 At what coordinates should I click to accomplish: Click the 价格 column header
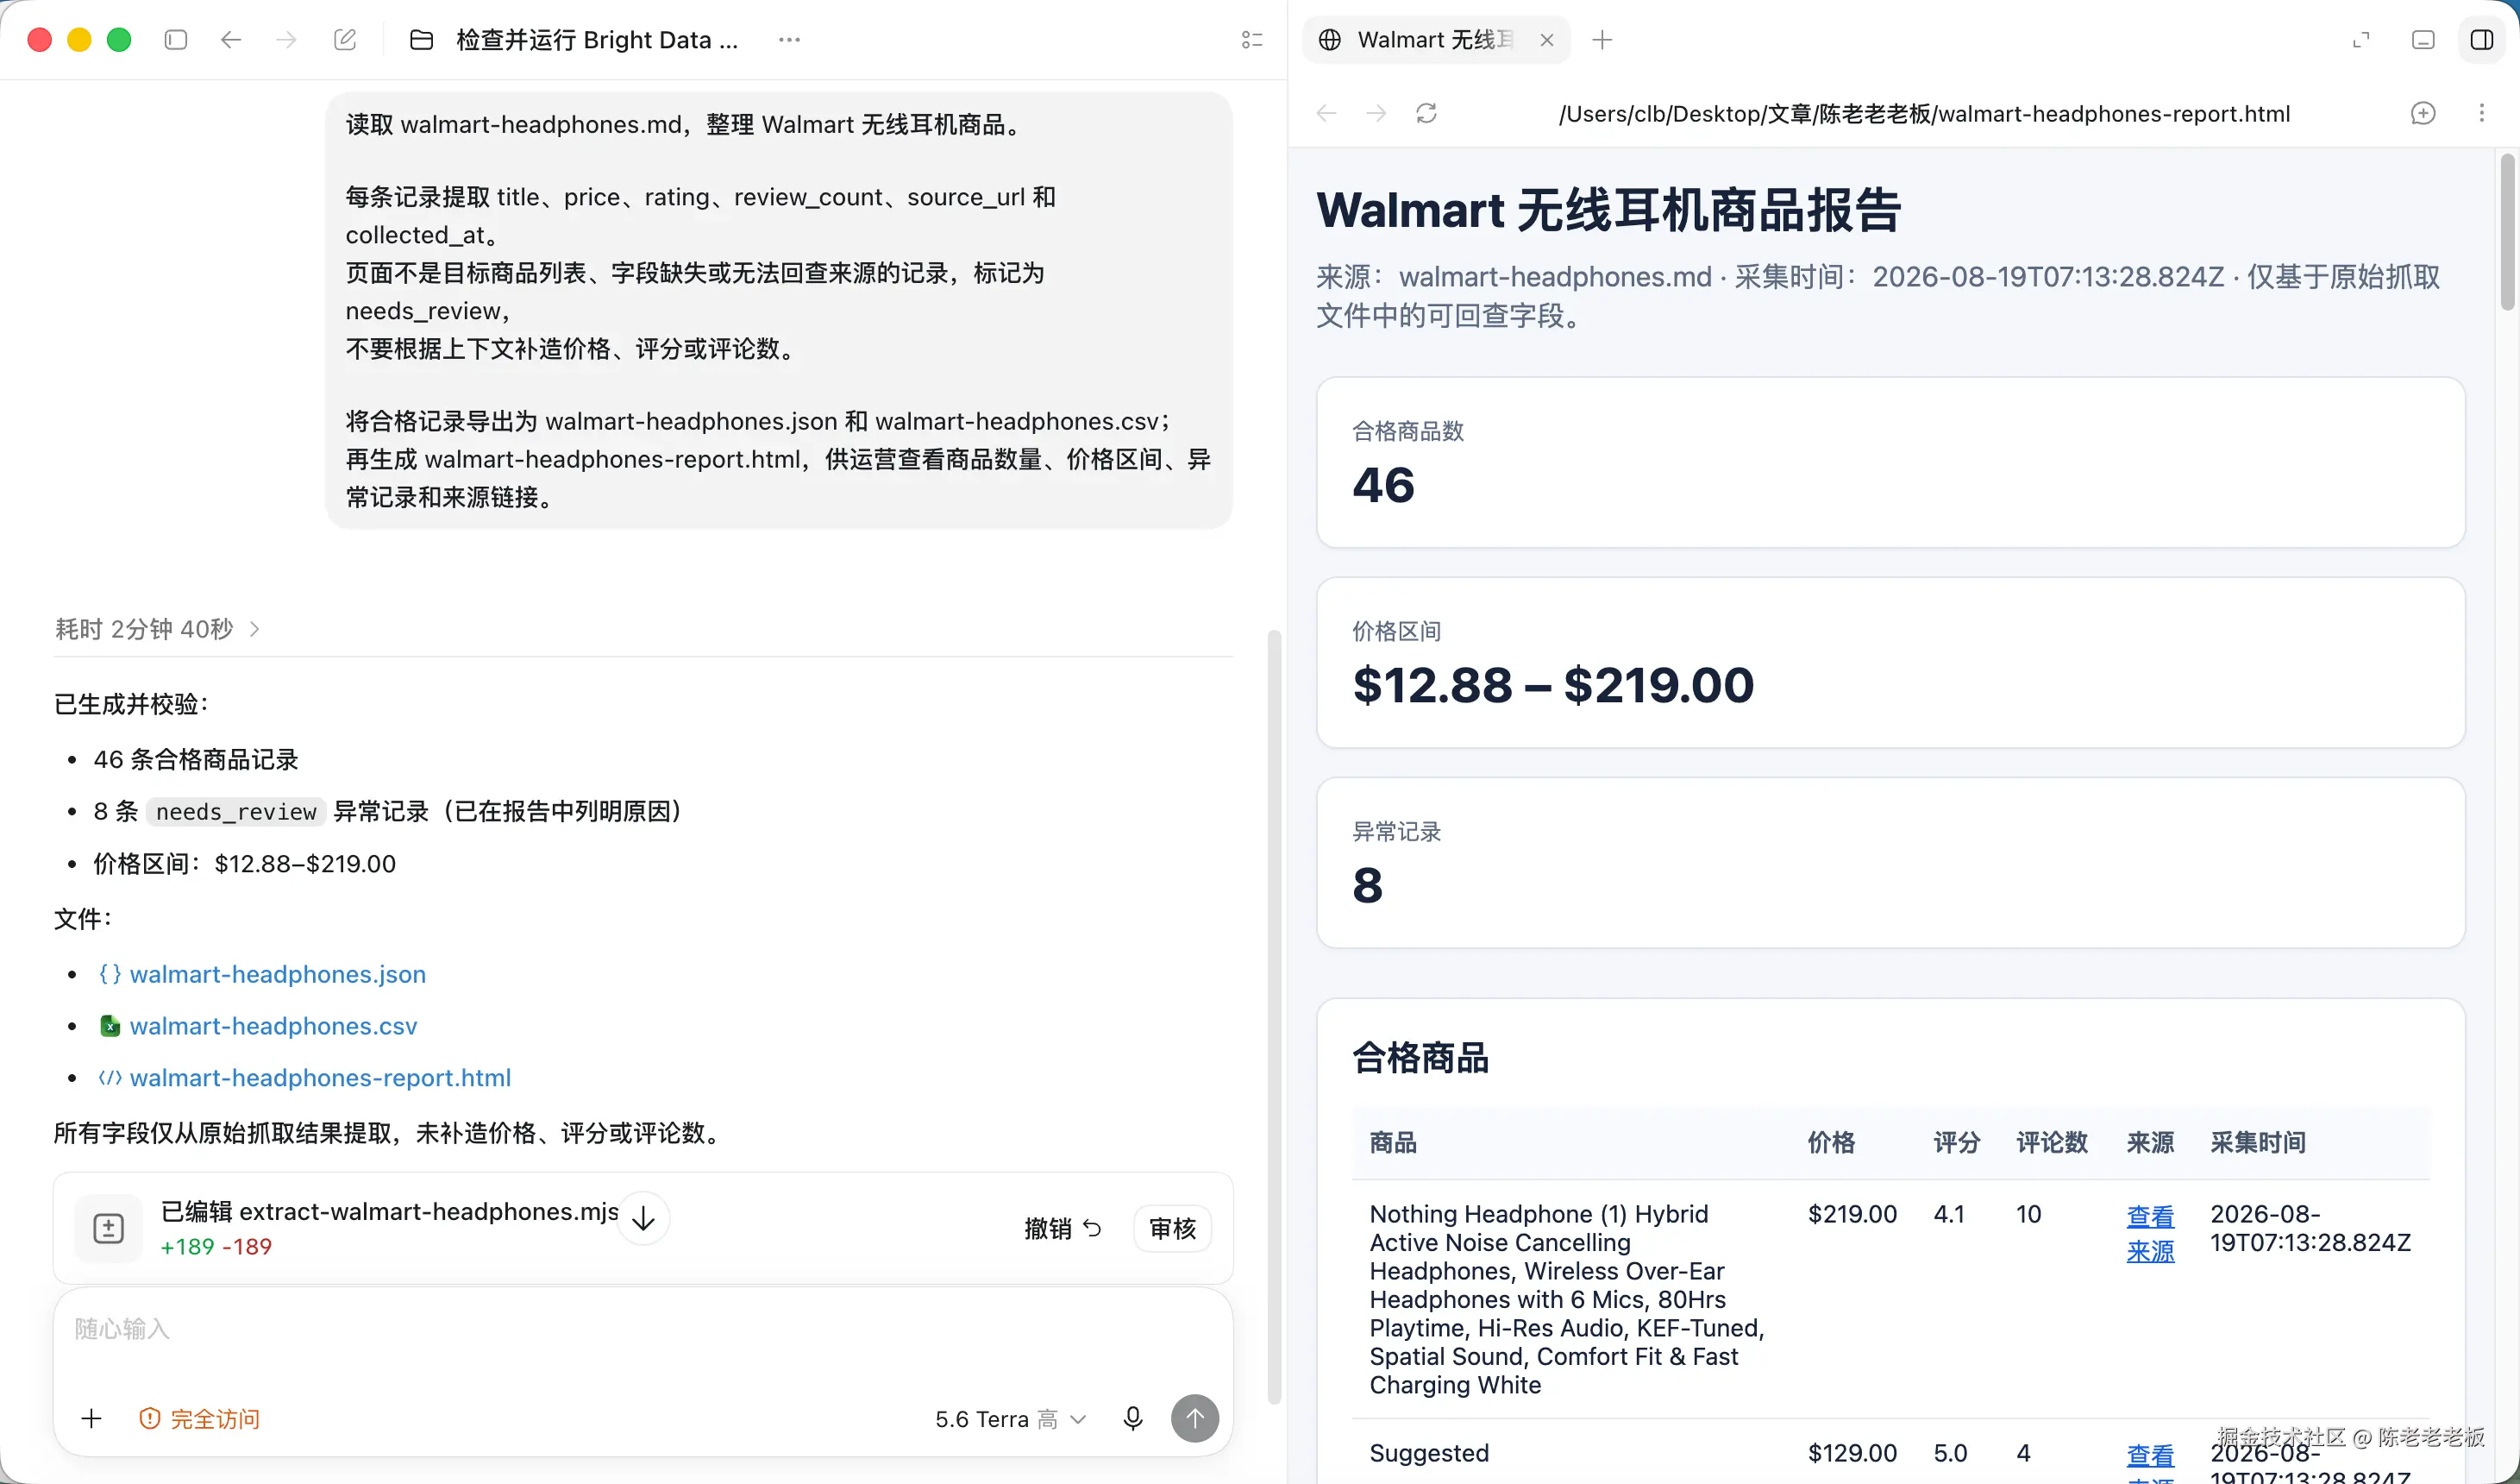[1831, 1141]
